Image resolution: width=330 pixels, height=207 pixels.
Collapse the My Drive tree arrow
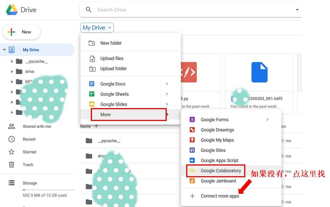coord(4,50)
